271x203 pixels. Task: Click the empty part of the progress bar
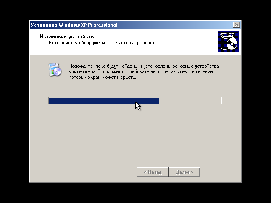pyautogui.click(x=190, y=101)
